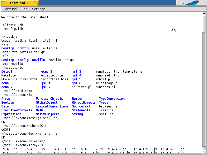Click 'mklistpage.pl' file name
The width and height of the screenshot is (207, 155).
(x=107, y=83)
